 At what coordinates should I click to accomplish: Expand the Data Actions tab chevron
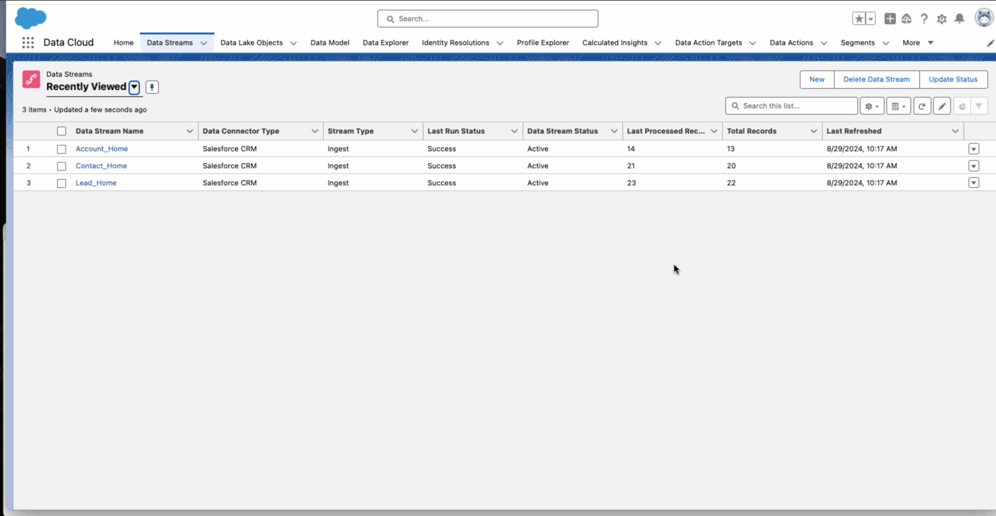824,43
